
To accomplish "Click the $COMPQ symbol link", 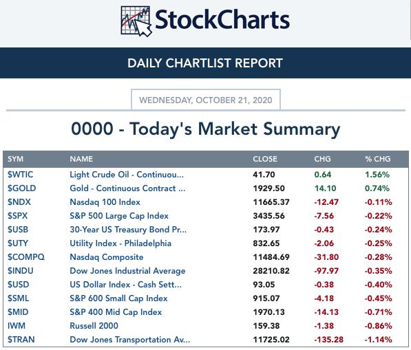I will [x=26, y=257].
